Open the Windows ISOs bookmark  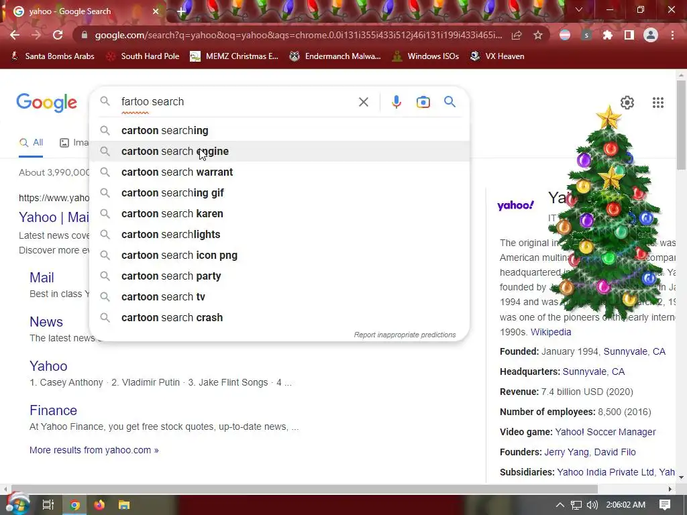tap(425, 56)
